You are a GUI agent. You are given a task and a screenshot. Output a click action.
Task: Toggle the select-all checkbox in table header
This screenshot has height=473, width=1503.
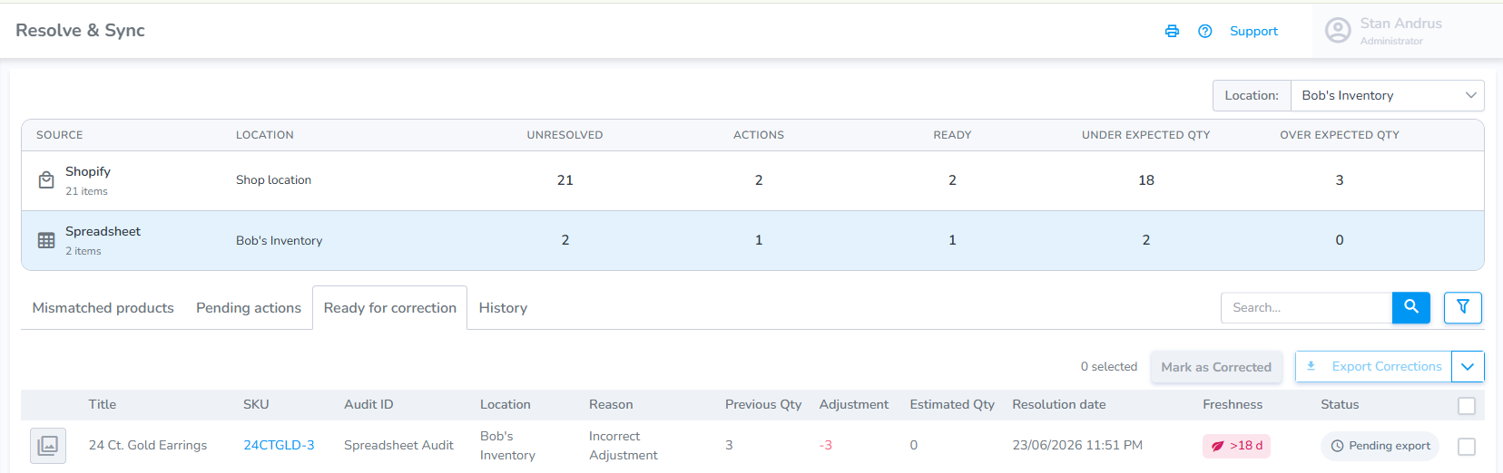coord(1466,406)
